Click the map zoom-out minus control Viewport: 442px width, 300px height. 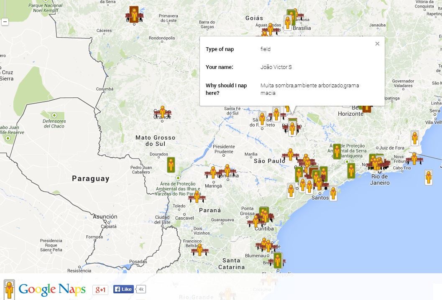5,22
